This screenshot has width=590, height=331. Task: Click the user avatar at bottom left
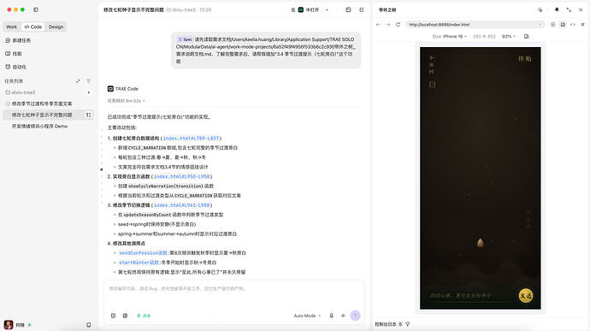[x=9, y=325]
